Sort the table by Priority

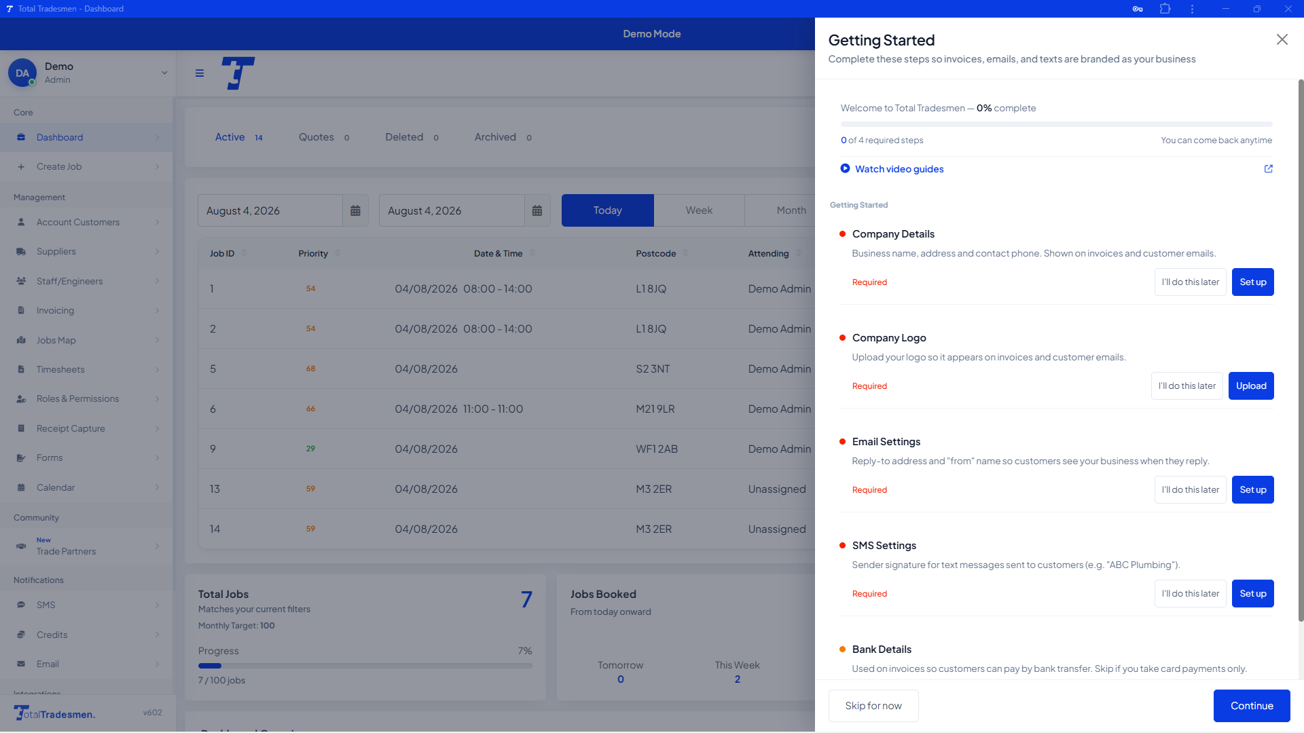click(319, 253)
